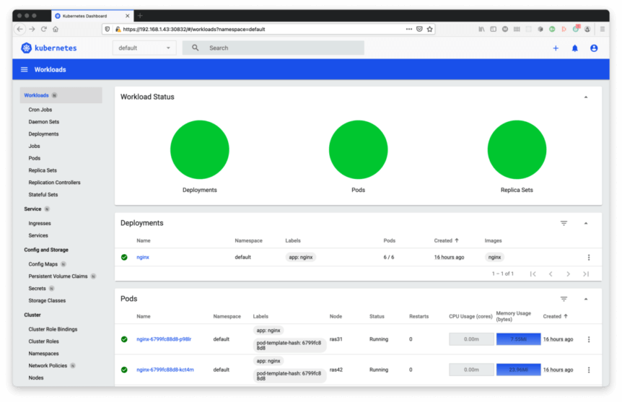Click the app: nginx label chip in Deployments
The height and width of the screenshot is (402, 622).
pyautogui.click(x=301, y=257)
